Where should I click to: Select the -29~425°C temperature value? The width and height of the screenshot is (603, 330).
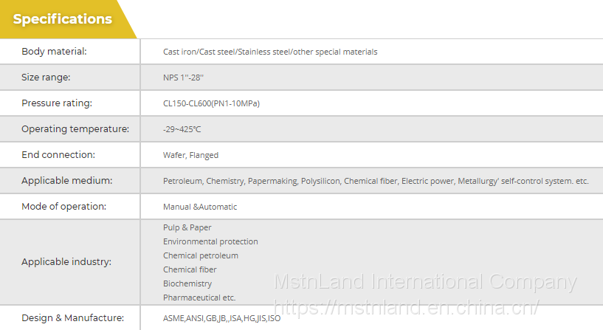(182, 129)
